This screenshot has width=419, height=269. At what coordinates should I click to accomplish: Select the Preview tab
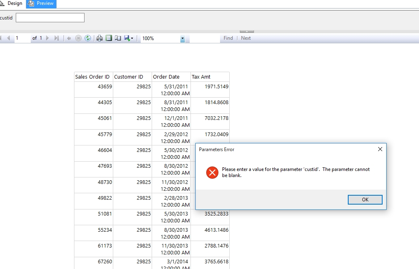click(x=42, y=3)
